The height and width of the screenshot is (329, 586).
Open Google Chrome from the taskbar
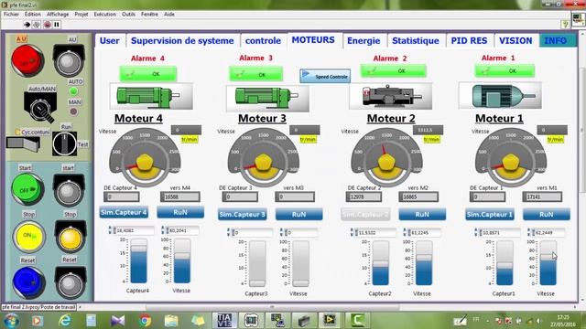[145, 320]
